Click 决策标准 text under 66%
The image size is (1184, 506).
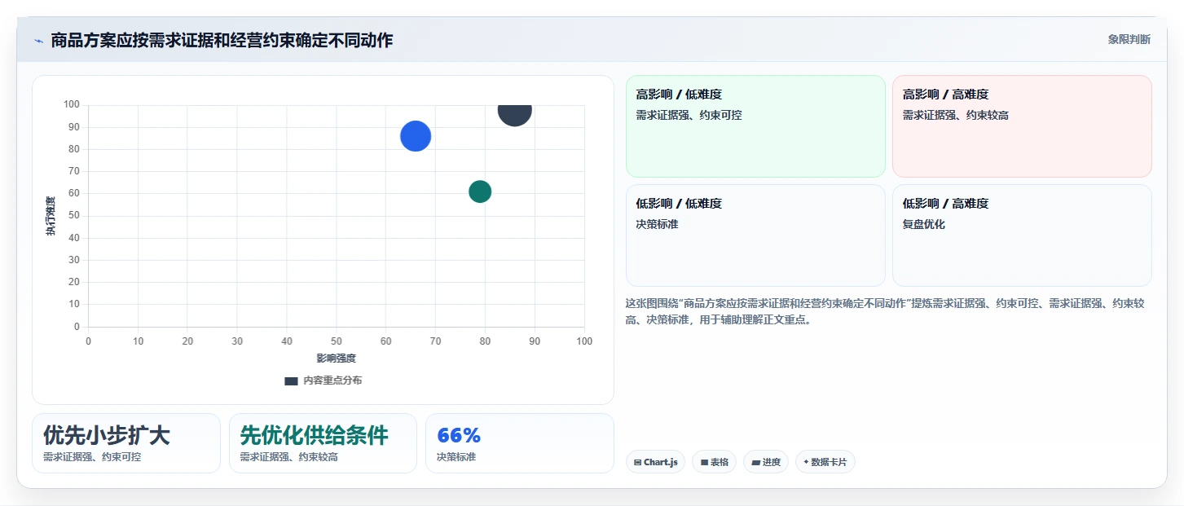(456, 457)
